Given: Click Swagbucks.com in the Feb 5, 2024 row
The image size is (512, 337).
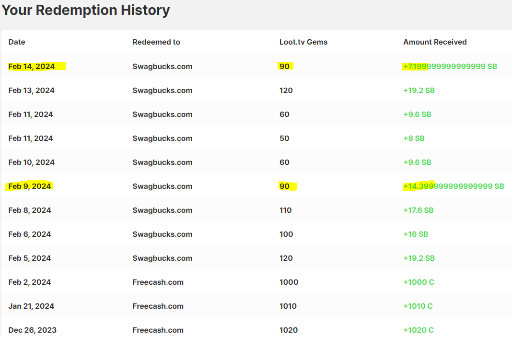Looking at the screenshot, I should point(163,258).
